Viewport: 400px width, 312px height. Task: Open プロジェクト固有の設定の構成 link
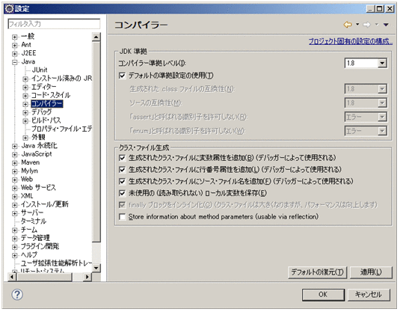(350, 41)
